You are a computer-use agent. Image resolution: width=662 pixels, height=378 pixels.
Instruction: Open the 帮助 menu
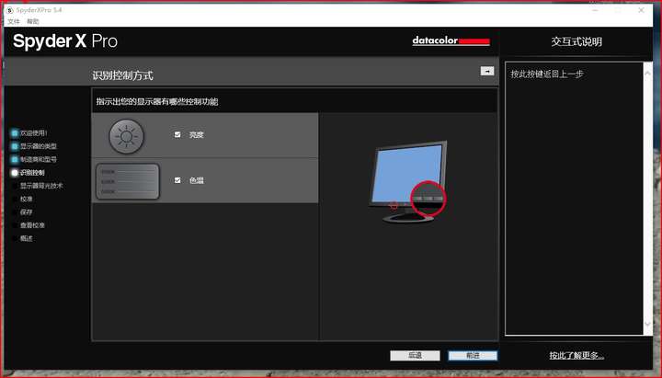[33, 21]
